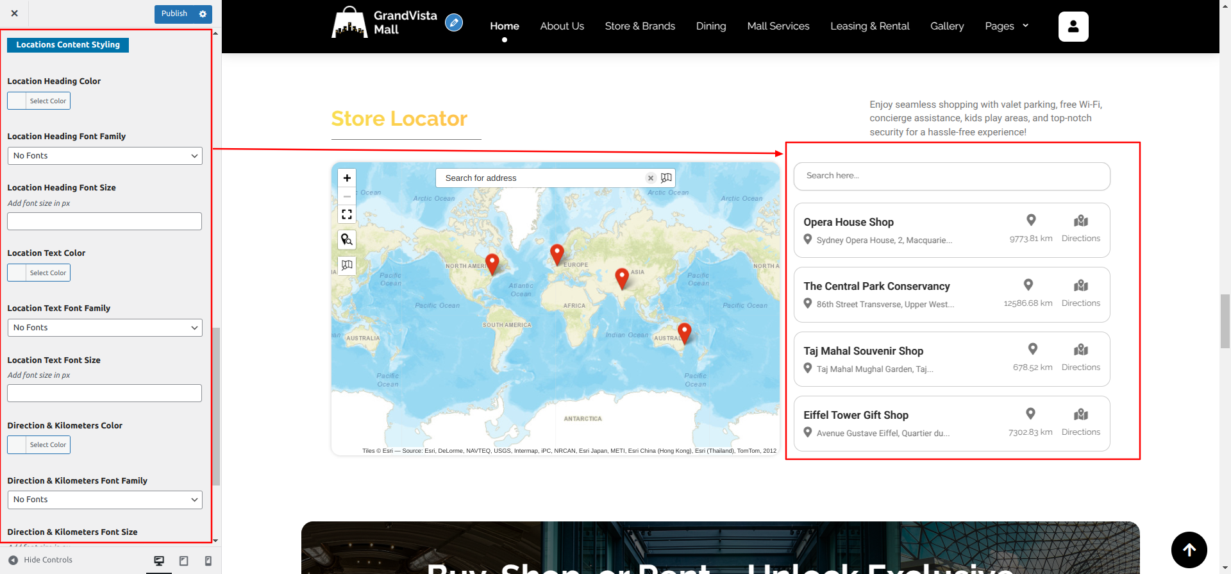The width and height of the screenshot is (1231, 574).
Task: Open the Dining menu item
Action: pos(711,26)
